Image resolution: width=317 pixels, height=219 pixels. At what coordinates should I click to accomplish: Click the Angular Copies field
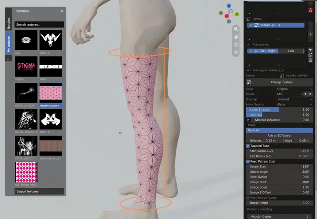tap(280, 216)
